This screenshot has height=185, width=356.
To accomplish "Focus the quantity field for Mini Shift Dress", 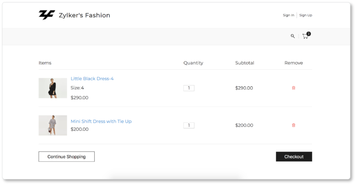I will (x=189, y=125).
